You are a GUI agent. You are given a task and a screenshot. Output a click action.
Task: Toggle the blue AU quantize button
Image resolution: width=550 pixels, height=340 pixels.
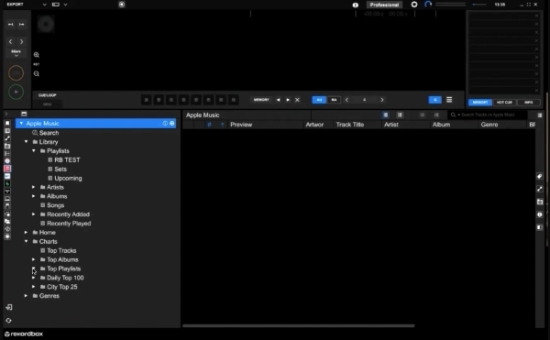point(319,100)
